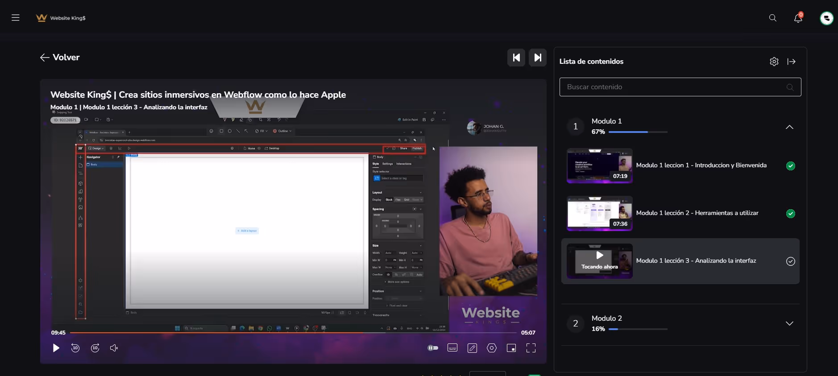Enable picture-in-picture mode
This screenshot has width=838, height=376.
click(511, 348)
